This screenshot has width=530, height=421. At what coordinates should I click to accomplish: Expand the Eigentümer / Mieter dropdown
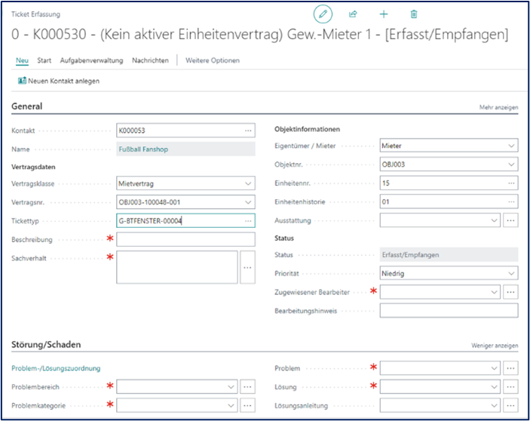click(511, 146)
